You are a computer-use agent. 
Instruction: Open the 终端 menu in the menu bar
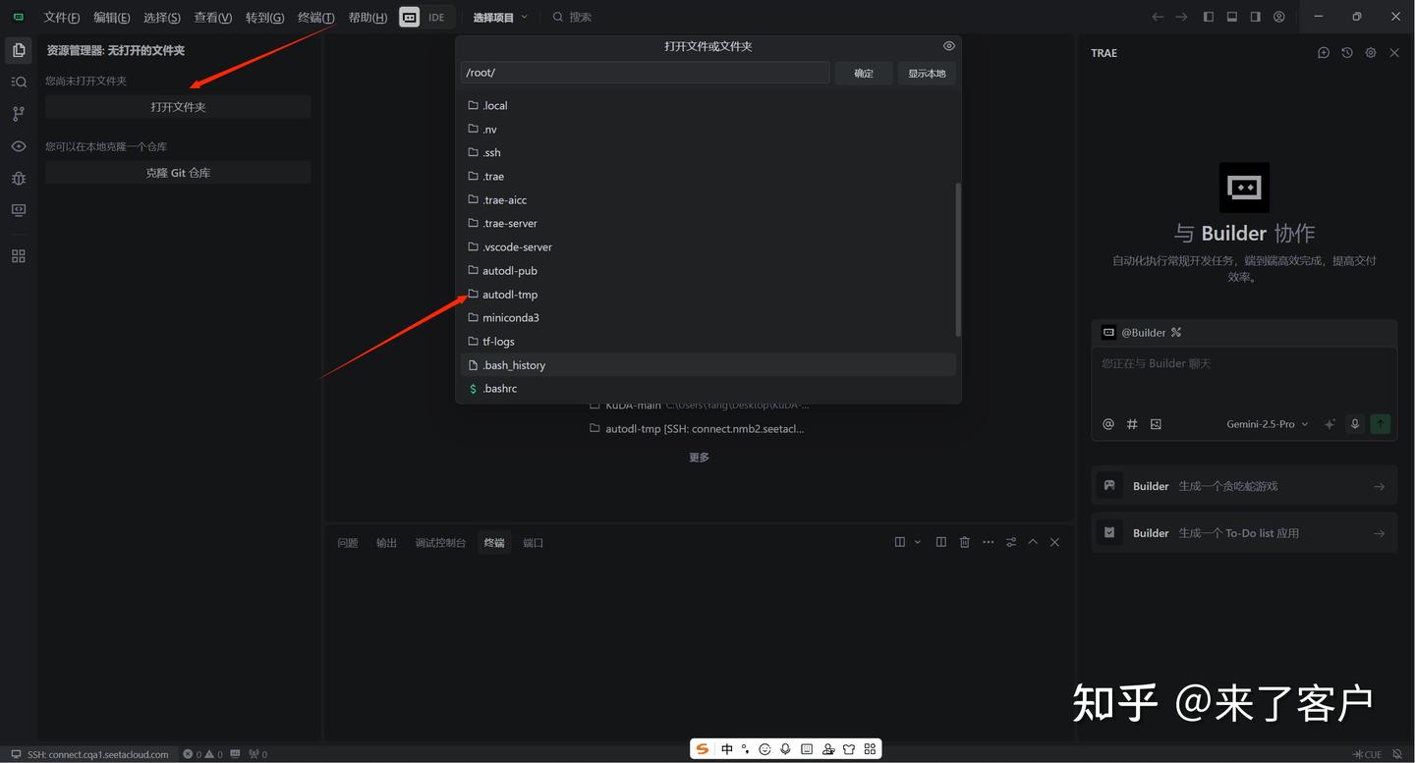pos(314,17)
